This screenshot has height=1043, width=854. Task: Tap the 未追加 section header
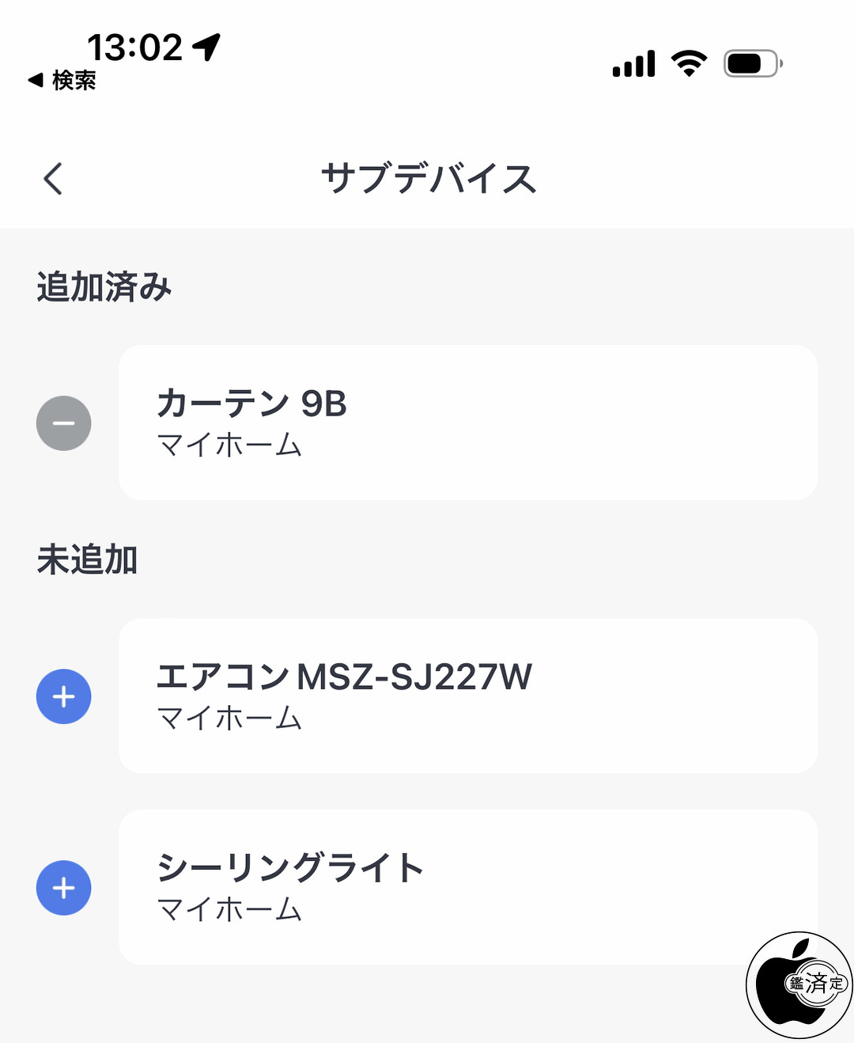(87, 559)
